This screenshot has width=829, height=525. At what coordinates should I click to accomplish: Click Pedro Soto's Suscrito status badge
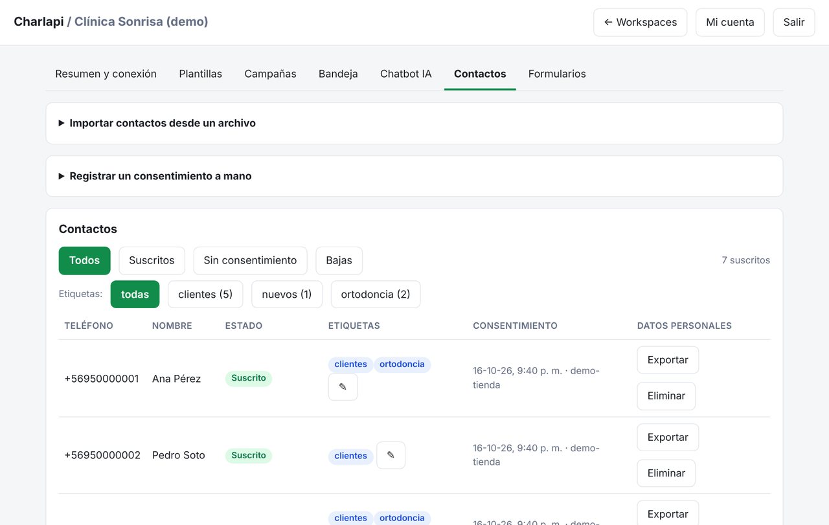click(249, 455)
